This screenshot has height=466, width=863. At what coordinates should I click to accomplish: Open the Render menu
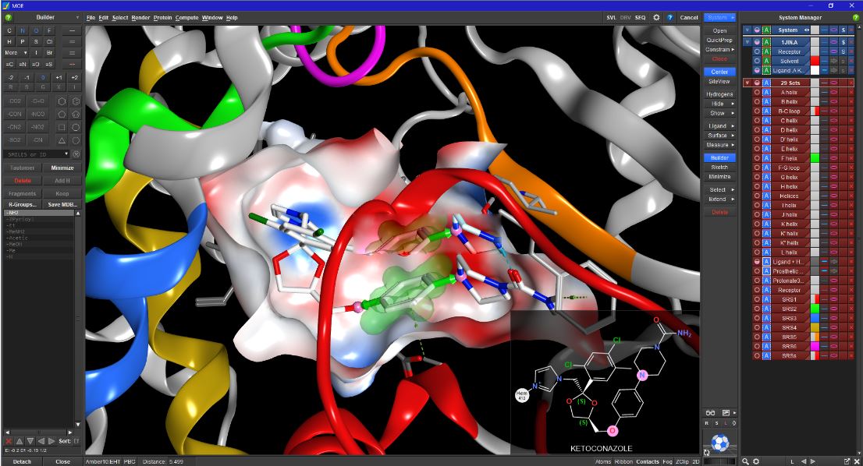point(140,17)
